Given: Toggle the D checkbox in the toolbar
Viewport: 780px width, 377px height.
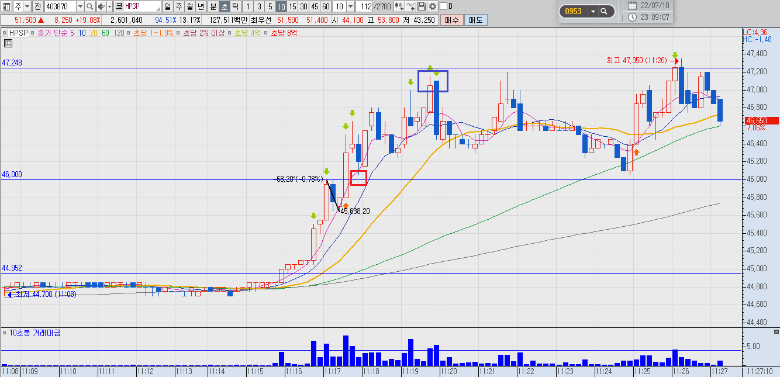Looking at the screenshot, I should (x=443, y=6).
